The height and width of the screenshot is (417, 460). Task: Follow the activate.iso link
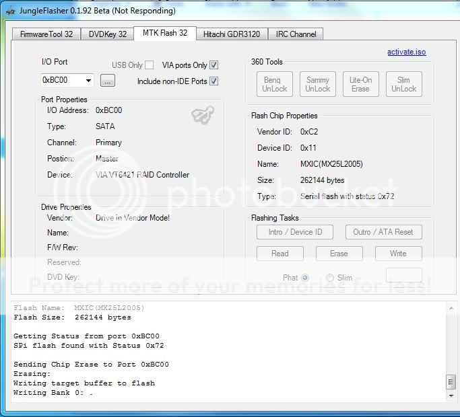pos(406,52)
